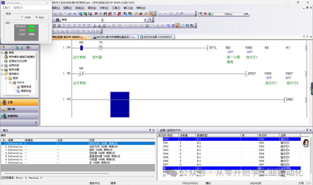Image resolution: width=313 pixels, height=185 pixels.
Task: Expand the 全局标签 tree node
Action: pyautogui.click(x=2, y=65)
